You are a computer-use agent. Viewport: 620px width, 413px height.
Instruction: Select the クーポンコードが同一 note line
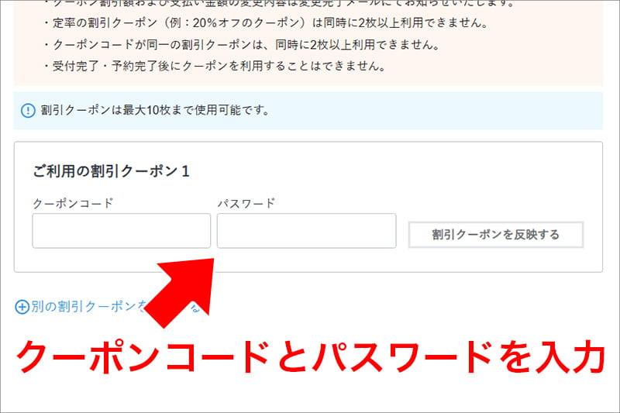(x=242, y=45)
